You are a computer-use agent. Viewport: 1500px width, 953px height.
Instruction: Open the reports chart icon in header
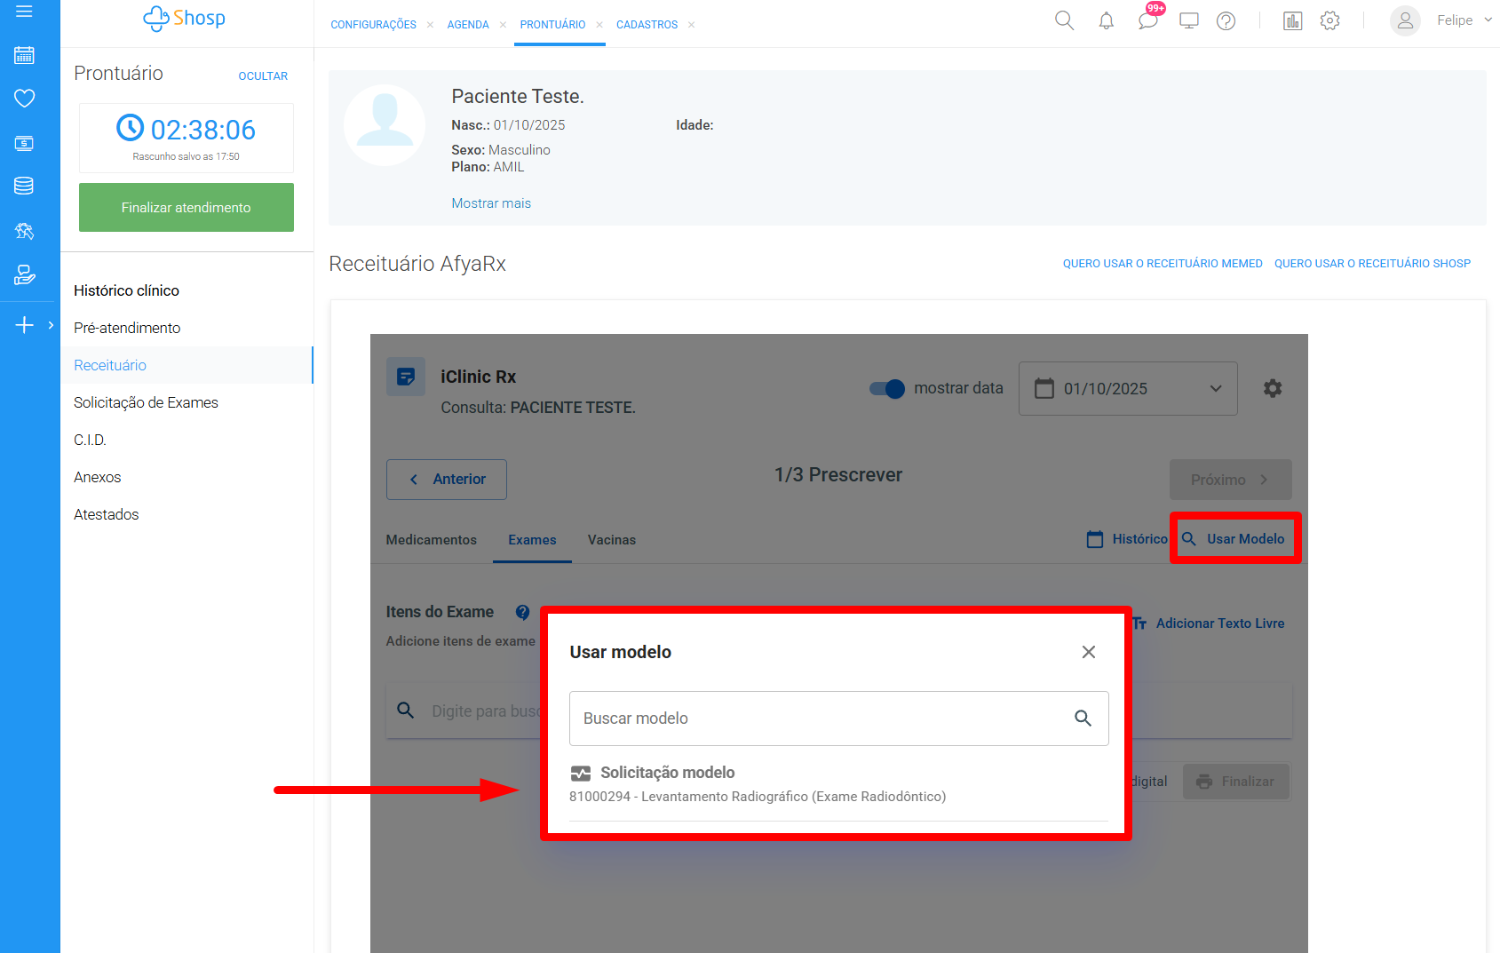click(1292, 21)
